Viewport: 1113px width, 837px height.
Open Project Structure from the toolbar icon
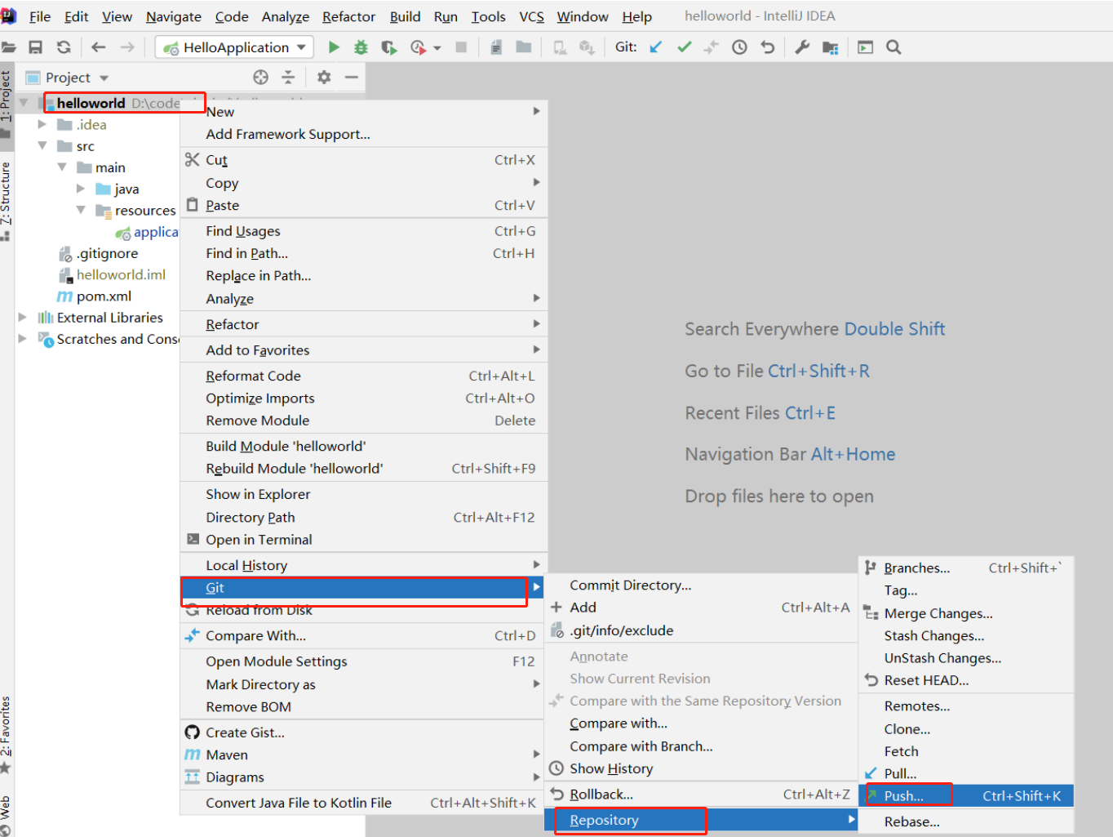(x=831, y=47)
